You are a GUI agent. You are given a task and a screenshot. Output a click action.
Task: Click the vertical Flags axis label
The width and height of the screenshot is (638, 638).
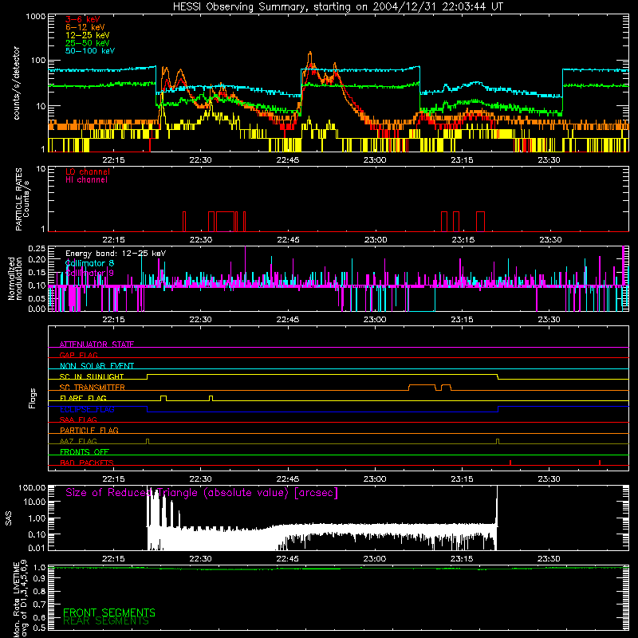[x=33, y=398]
